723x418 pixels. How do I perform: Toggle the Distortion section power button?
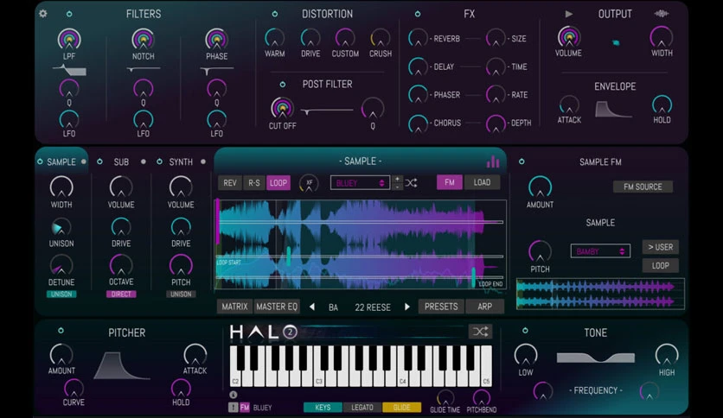[x=275, y=15]
